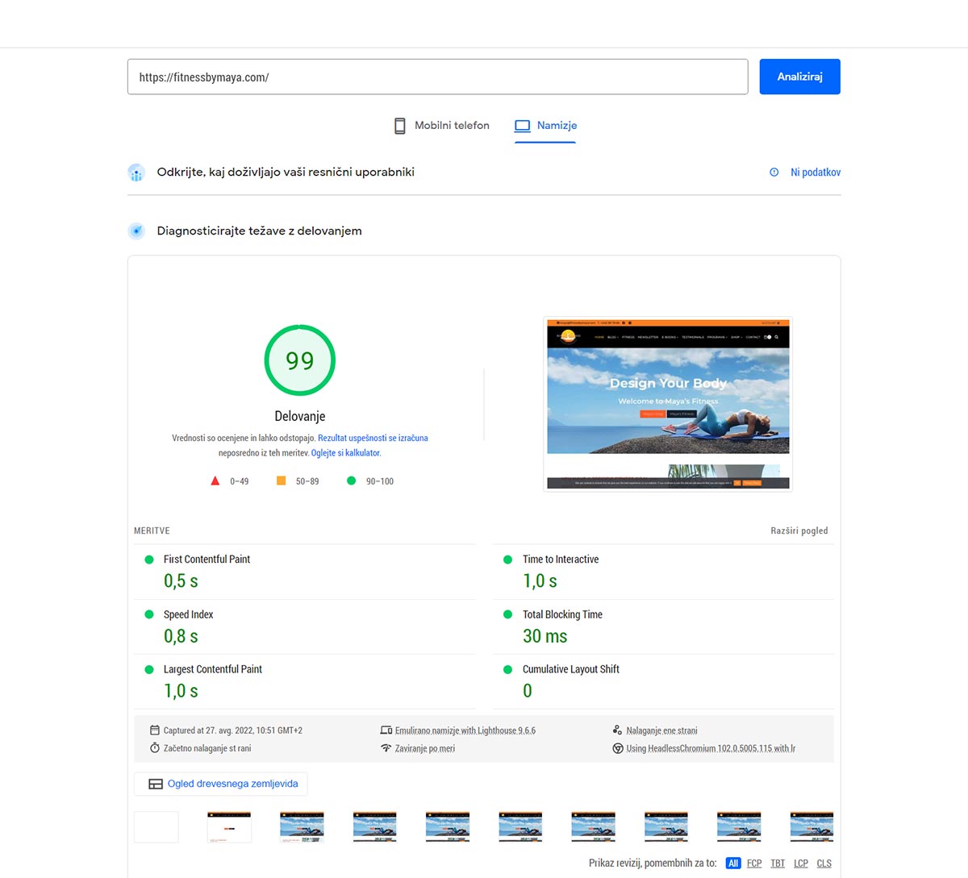Viewport: 968px width, 878px height.
Task: Click the last filmstrip thumbnail
Action: 812,827
